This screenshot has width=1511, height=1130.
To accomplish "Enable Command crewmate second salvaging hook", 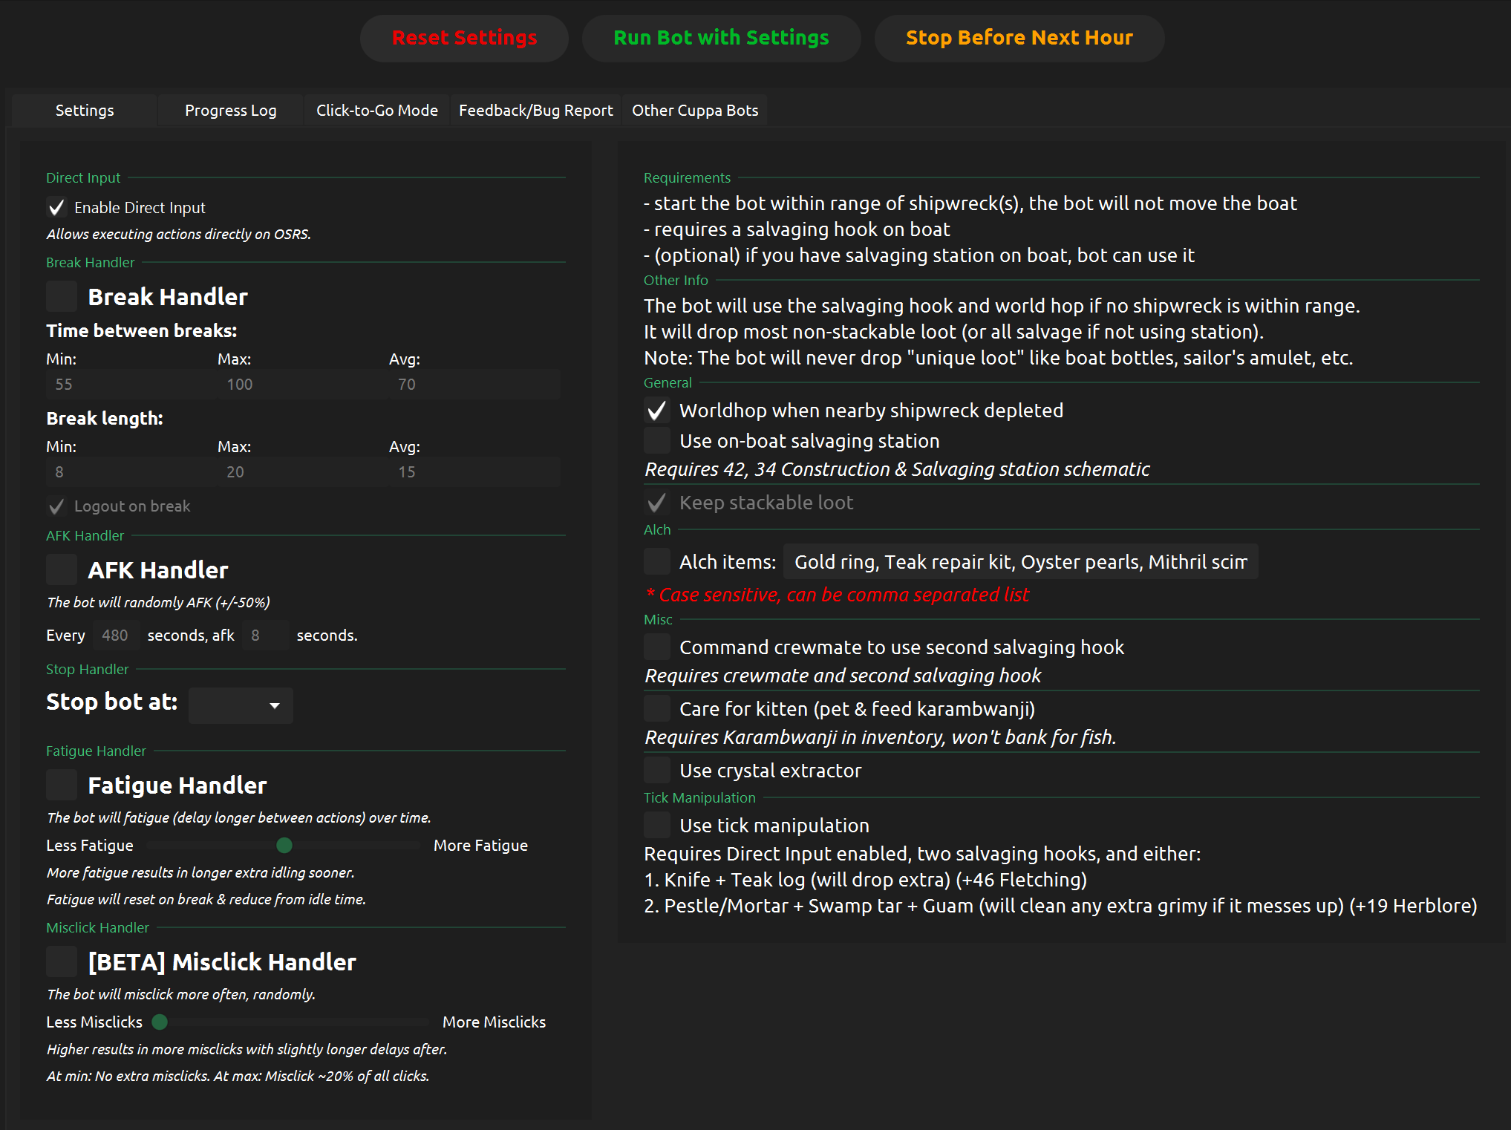I will click(x=657, y=647).
